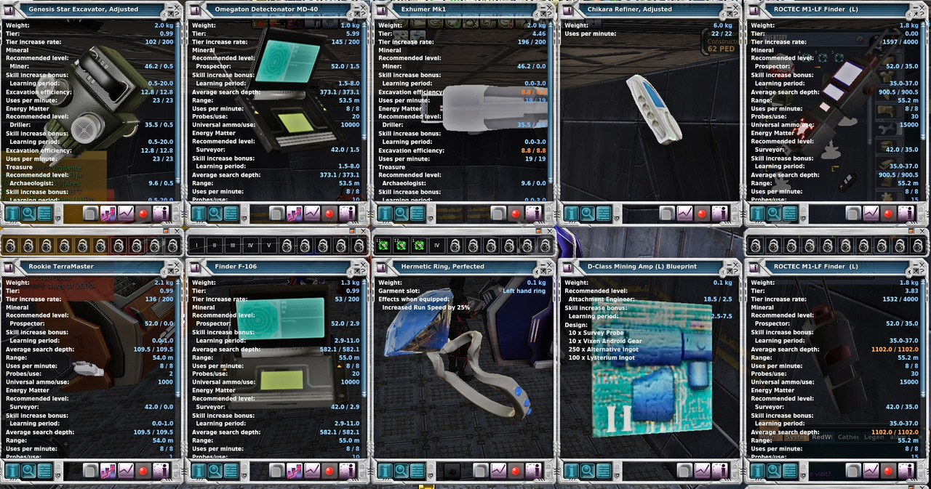Expand small arrow beside tabs in Hermetic Ring window
Viewport: 931px width, 489px height.
(x=431, y=475)
